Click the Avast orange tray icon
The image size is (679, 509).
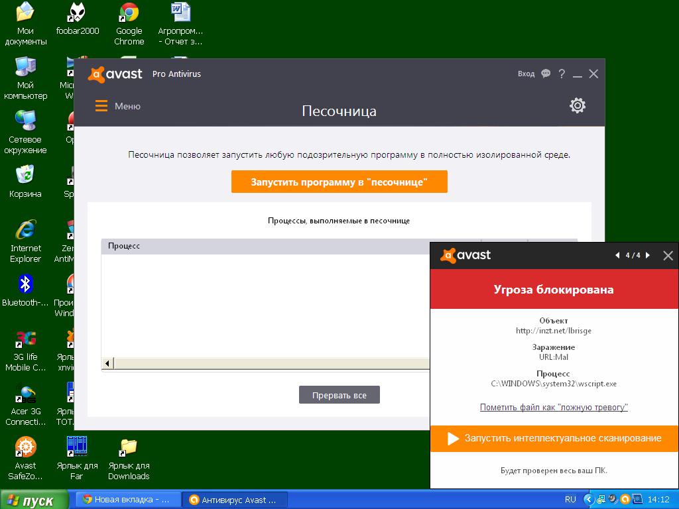625,500
